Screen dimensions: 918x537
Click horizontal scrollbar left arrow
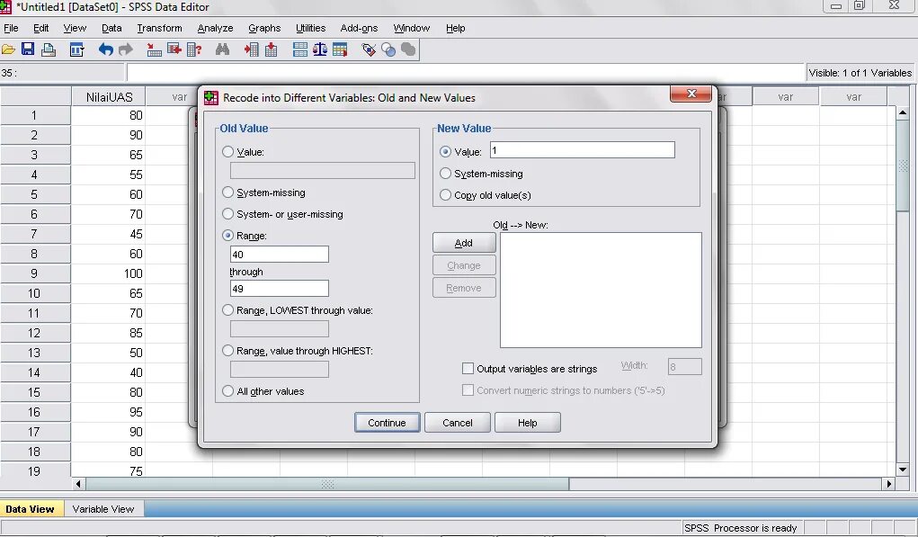(x=78, y=484)
